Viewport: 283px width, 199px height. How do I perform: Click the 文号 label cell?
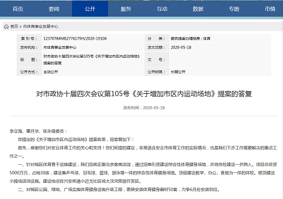[157, 59]
